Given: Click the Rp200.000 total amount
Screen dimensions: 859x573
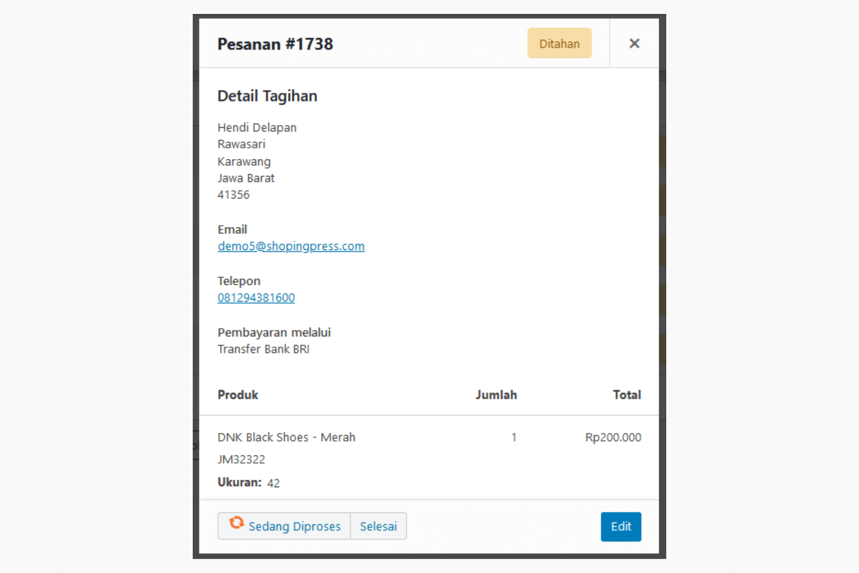Looking at the screenshot, I should click(613, 437).
